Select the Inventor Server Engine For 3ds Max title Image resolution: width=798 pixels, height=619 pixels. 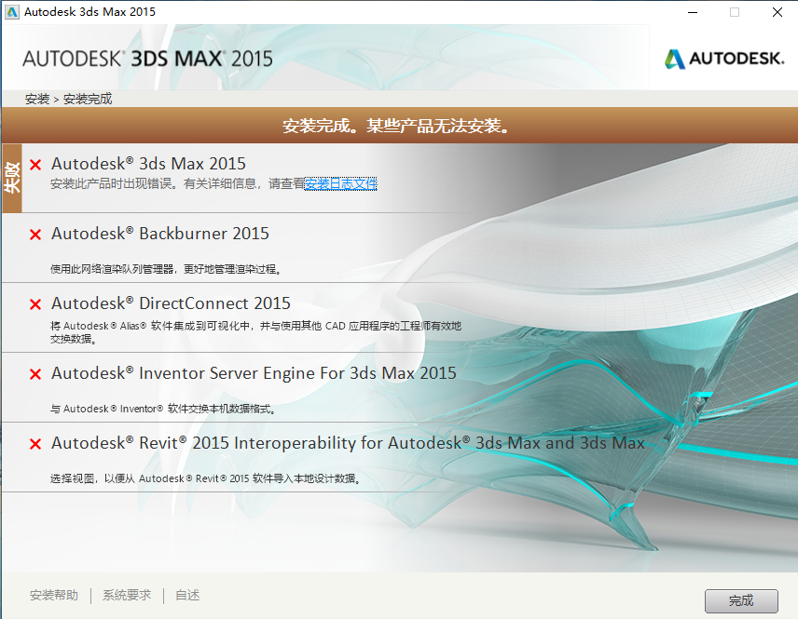(254, 373)
